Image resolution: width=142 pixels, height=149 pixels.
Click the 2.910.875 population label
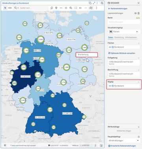tap(48, 33)
